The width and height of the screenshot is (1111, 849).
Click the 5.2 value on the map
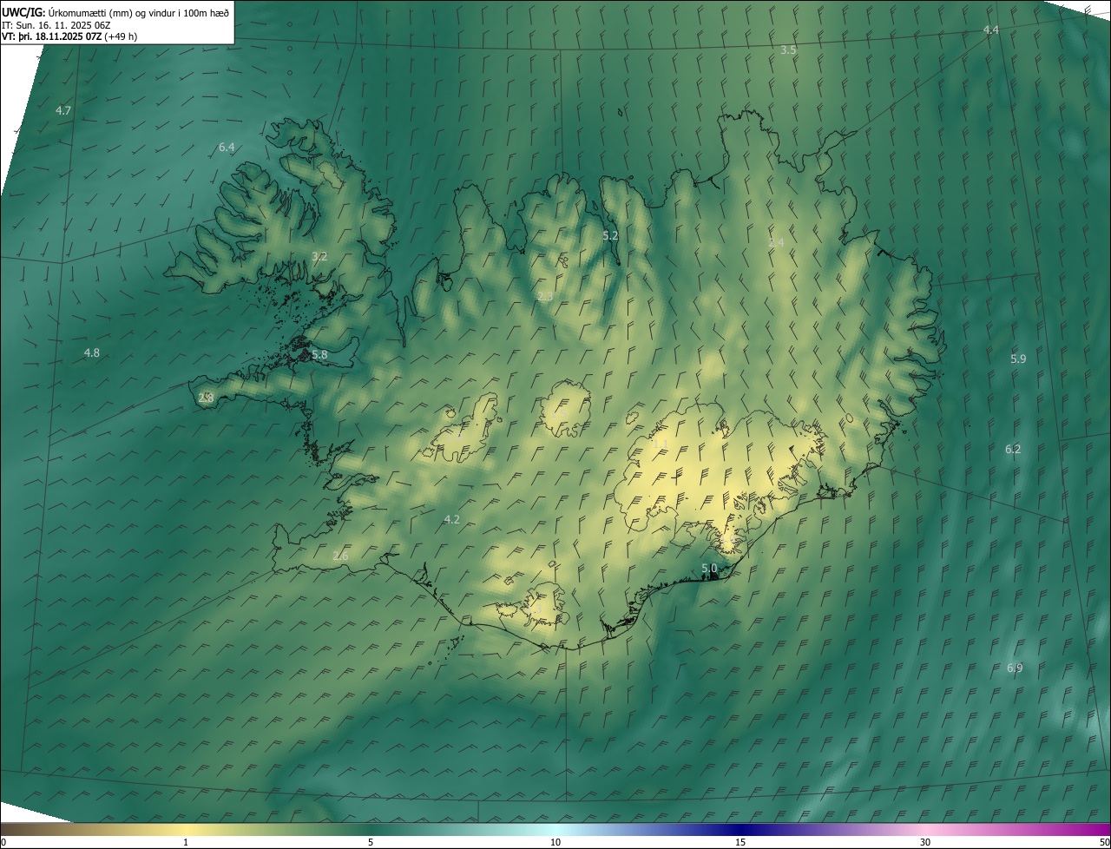click(x=610, y=235)
